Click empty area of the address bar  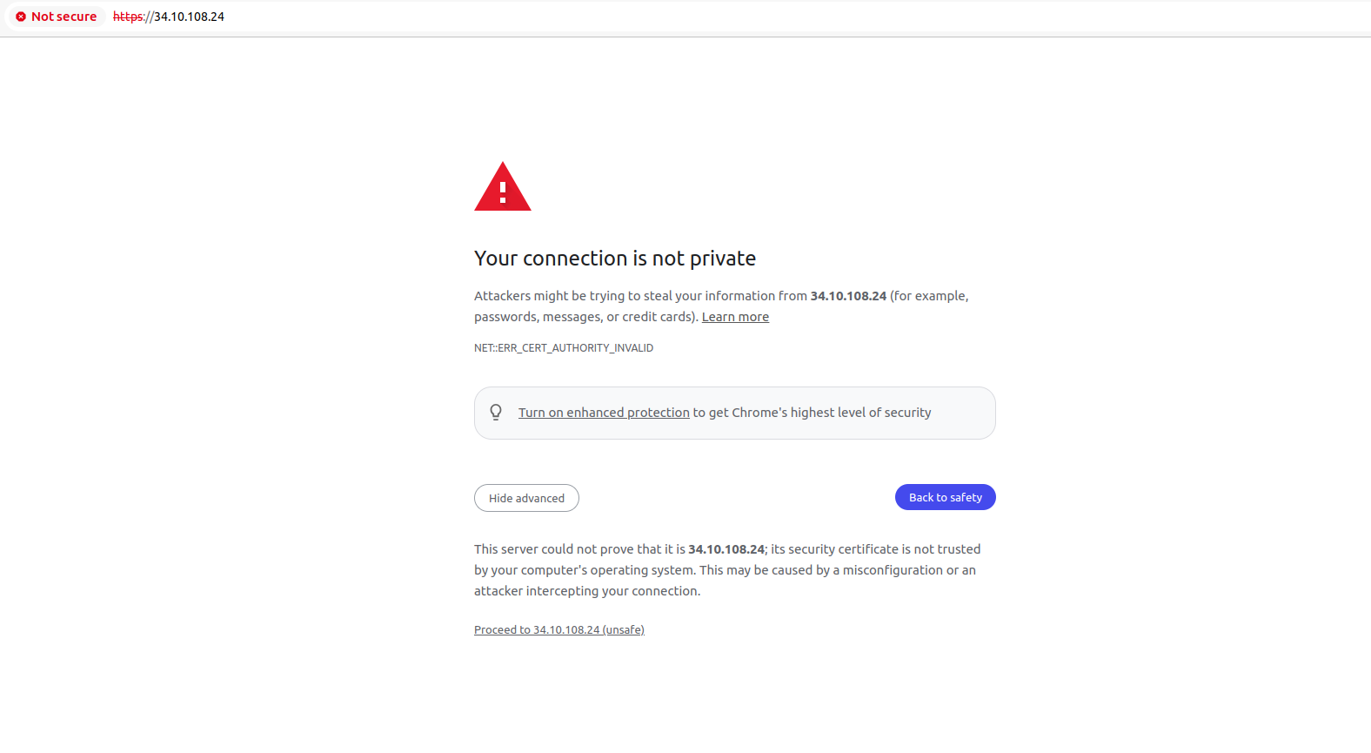pos(783,17)
